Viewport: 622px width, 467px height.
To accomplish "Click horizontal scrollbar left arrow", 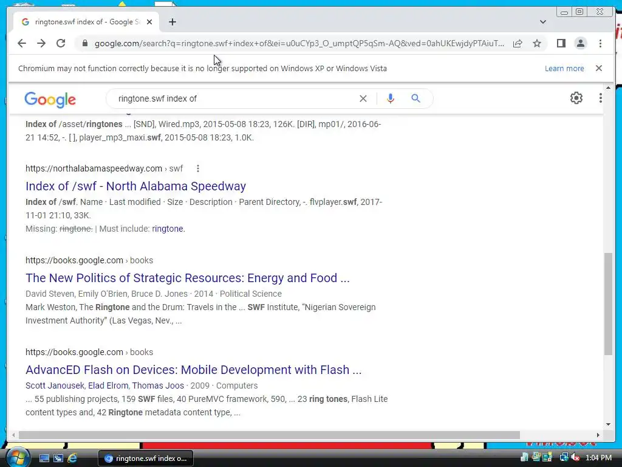I will coord(13,435).
